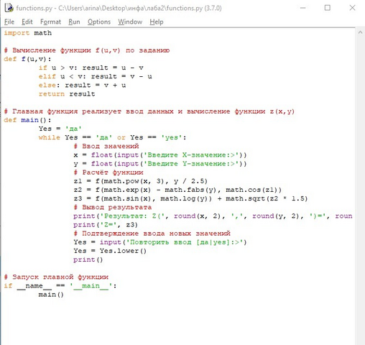Click the scrollbar up arrow
365x345 pixels.
click(360, 32)
